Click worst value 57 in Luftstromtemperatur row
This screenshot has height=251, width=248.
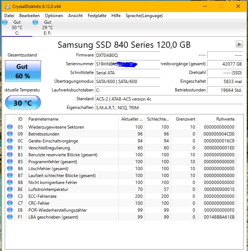point(166,189)
